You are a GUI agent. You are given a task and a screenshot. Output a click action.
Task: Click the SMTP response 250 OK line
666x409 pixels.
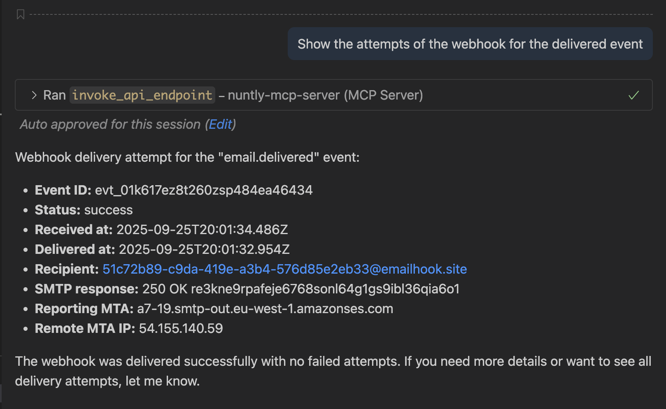tap(300, 289)
